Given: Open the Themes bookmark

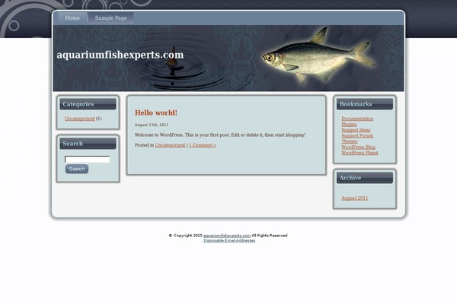Looking at the screenshot, I should (x=350, y=141).
